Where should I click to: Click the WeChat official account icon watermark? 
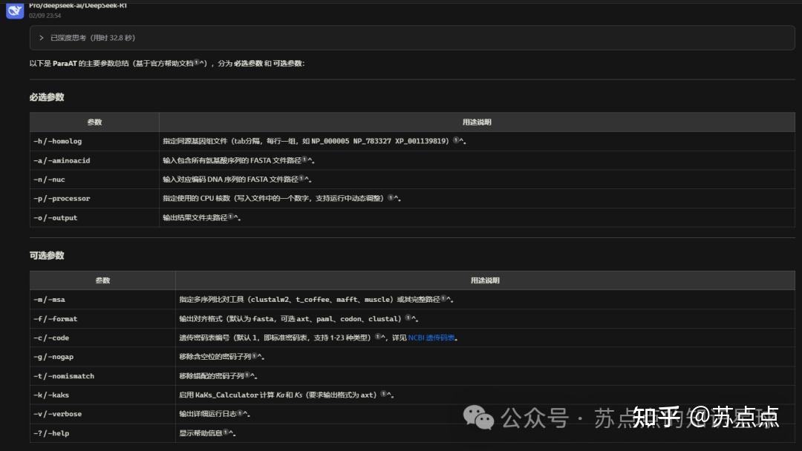[x=480, y=419]
